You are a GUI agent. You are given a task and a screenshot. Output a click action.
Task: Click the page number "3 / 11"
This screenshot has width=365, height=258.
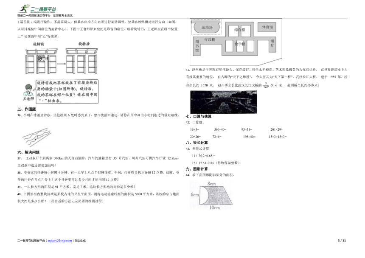point(342,241)
